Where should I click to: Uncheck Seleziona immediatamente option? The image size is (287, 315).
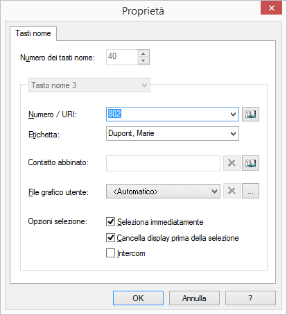(110, 221)
